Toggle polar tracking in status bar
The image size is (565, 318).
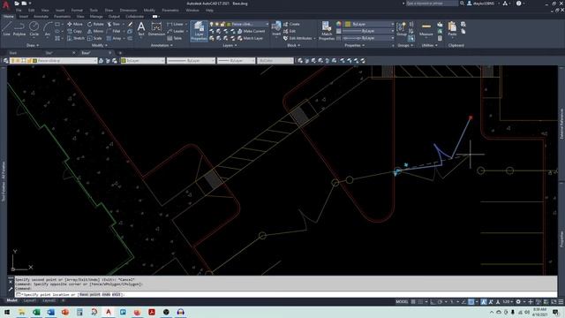pos(440,302)
